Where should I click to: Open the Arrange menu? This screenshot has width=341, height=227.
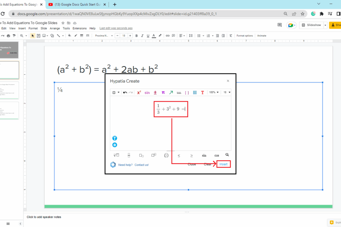tap(55, 28)
